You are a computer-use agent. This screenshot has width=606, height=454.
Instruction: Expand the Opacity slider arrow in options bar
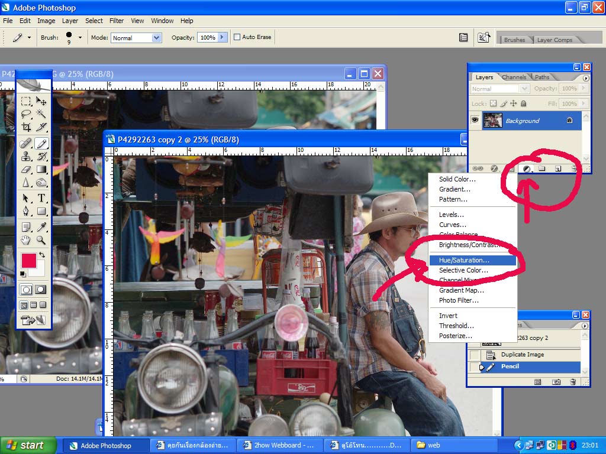(223, 37)
